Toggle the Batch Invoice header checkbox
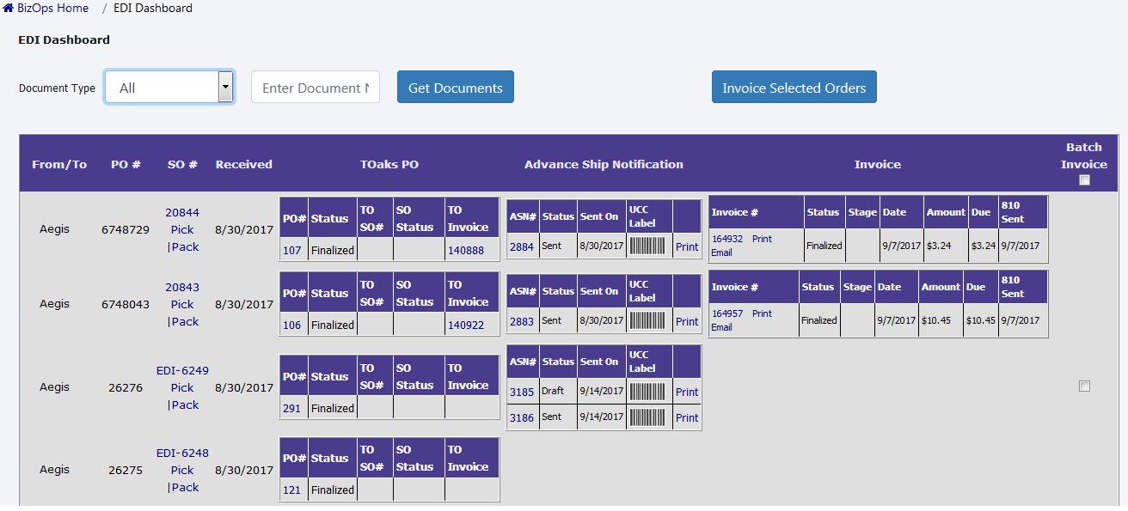The width and height of the screenshot is (1128, 511). coord(1084,180)
